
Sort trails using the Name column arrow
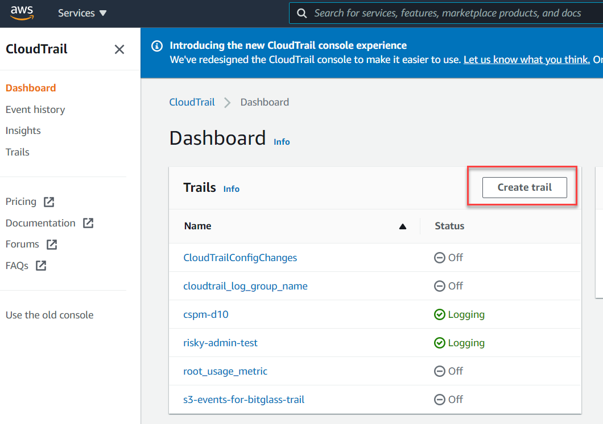pos(403,226)
